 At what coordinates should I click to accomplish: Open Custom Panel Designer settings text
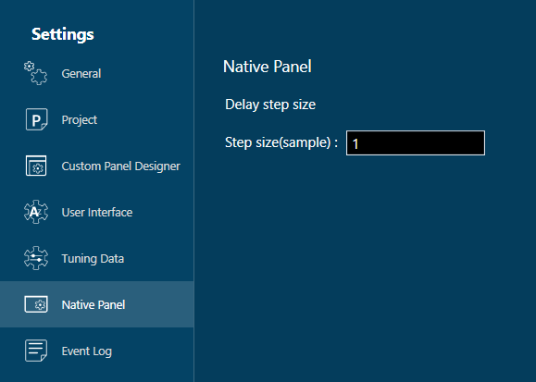point(120,166)
